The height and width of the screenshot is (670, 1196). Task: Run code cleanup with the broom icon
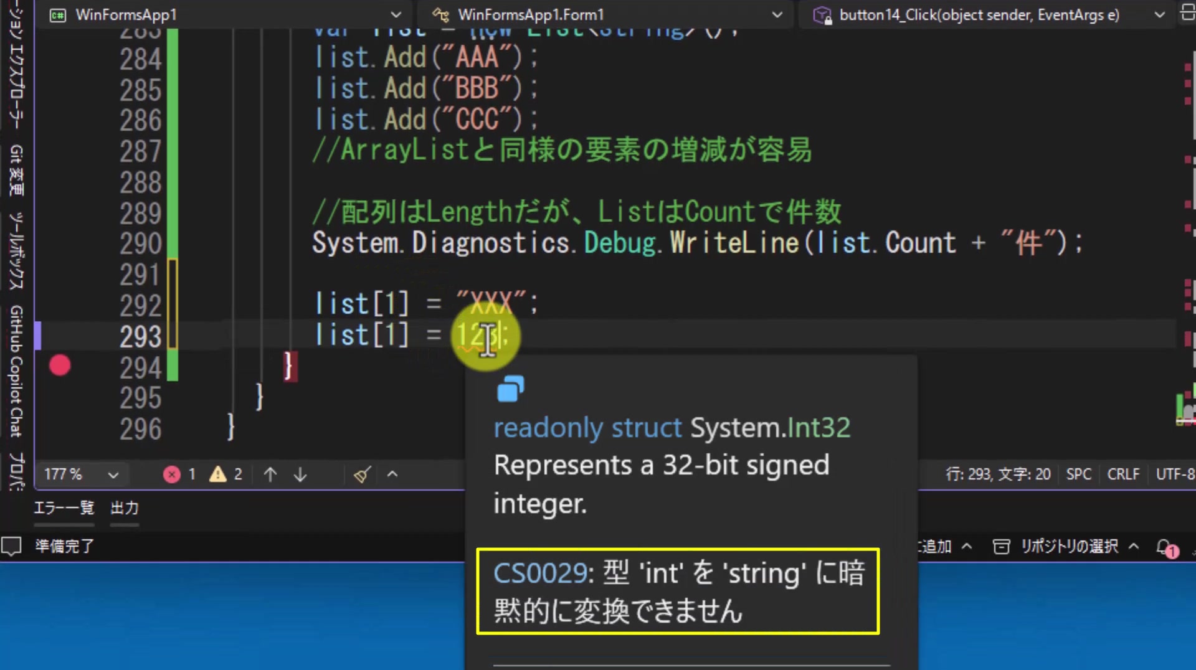click(363, 474)
